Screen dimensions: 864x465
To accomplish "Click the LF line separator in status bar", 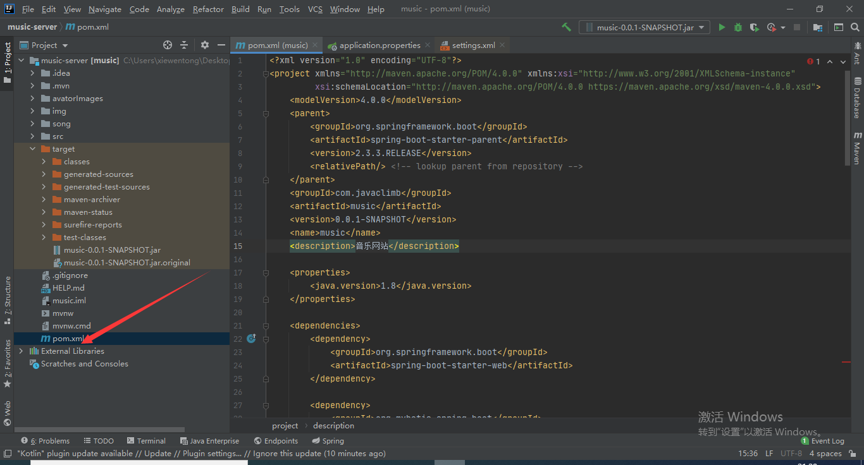I will tap(769, 454).
